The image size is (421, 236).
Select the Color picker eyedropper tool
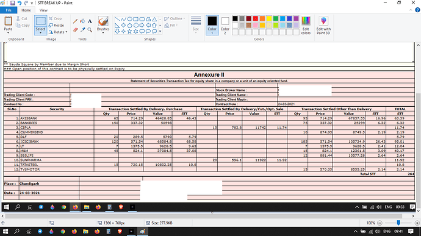pyautogui.click(x=83, y=30)
